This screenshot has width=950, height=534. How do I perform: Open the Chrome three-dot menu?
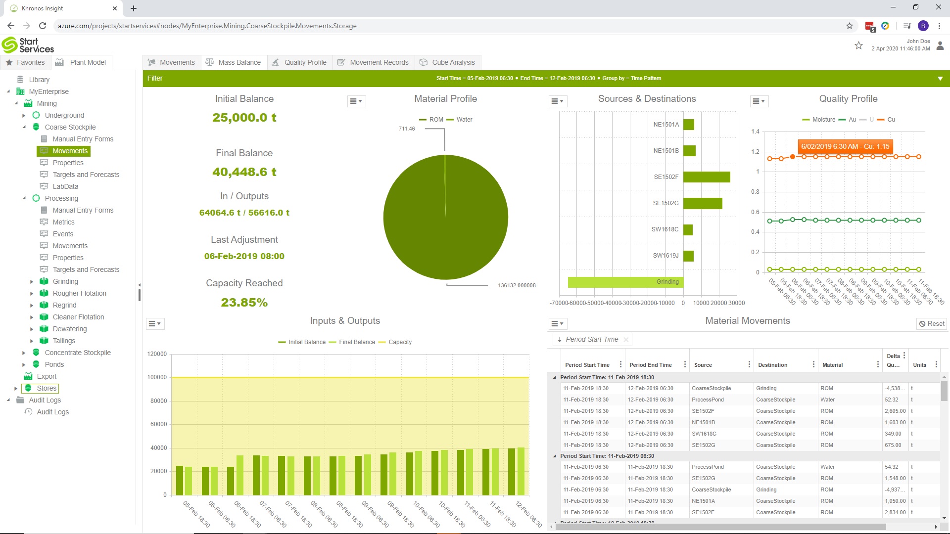coord(939,26)
